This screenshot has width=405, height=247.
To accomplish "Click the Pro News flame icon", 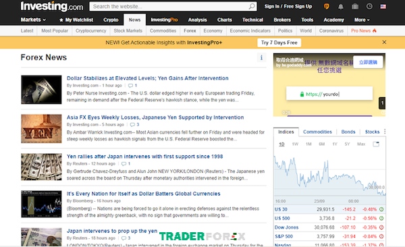I will tap(374, 30).
